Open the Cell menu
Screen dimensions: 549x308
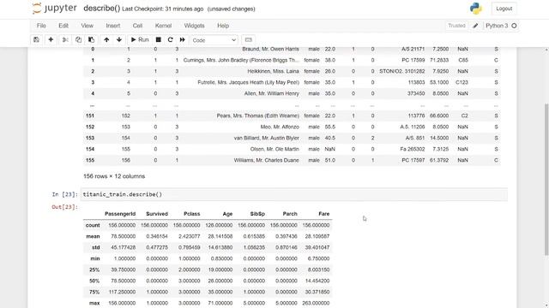click(137, 26)
